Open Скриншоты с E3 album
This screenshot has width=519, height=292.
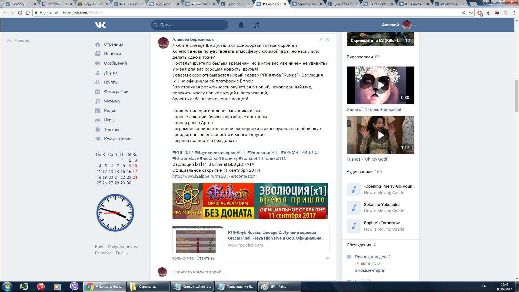point(381,39)
